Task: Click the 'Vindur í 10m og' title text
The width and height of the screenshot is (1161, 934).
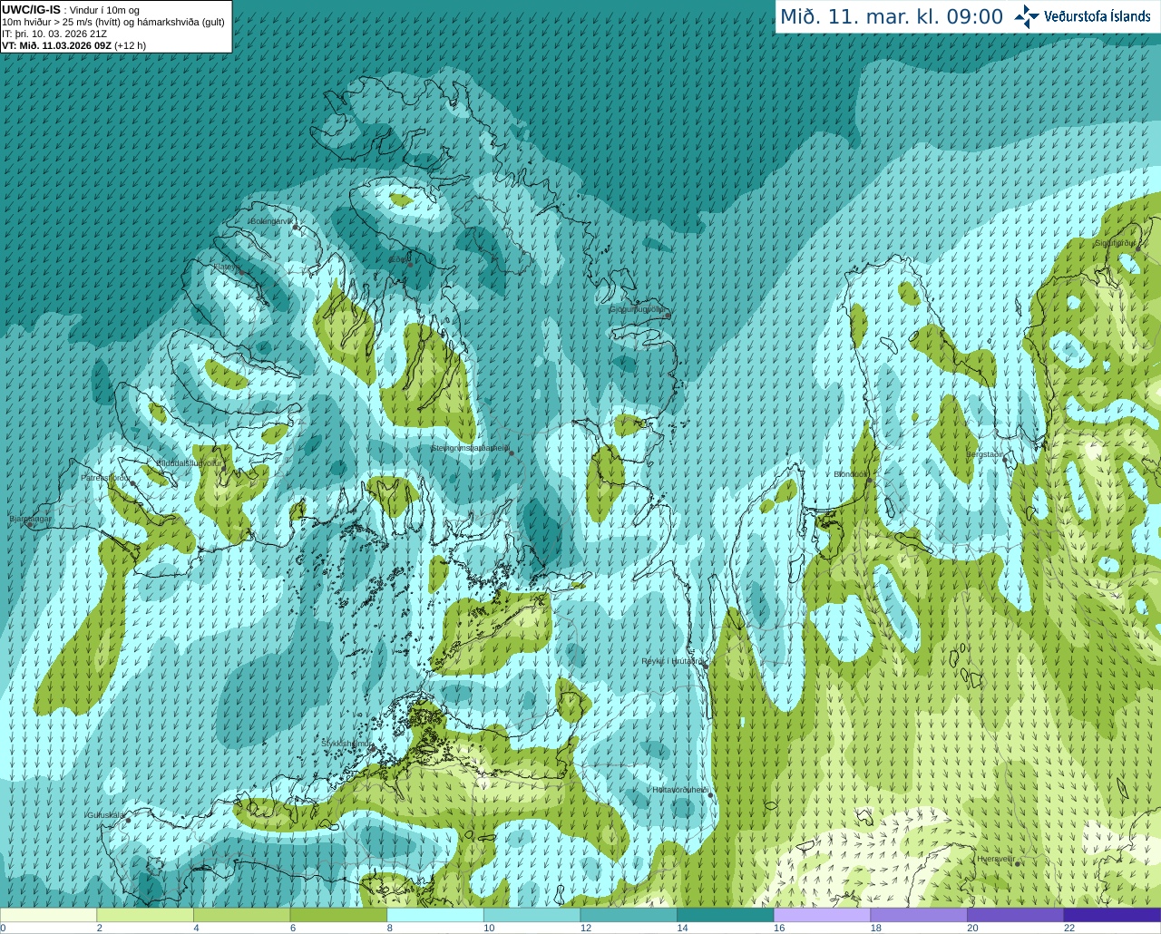Action: [103, 10]
